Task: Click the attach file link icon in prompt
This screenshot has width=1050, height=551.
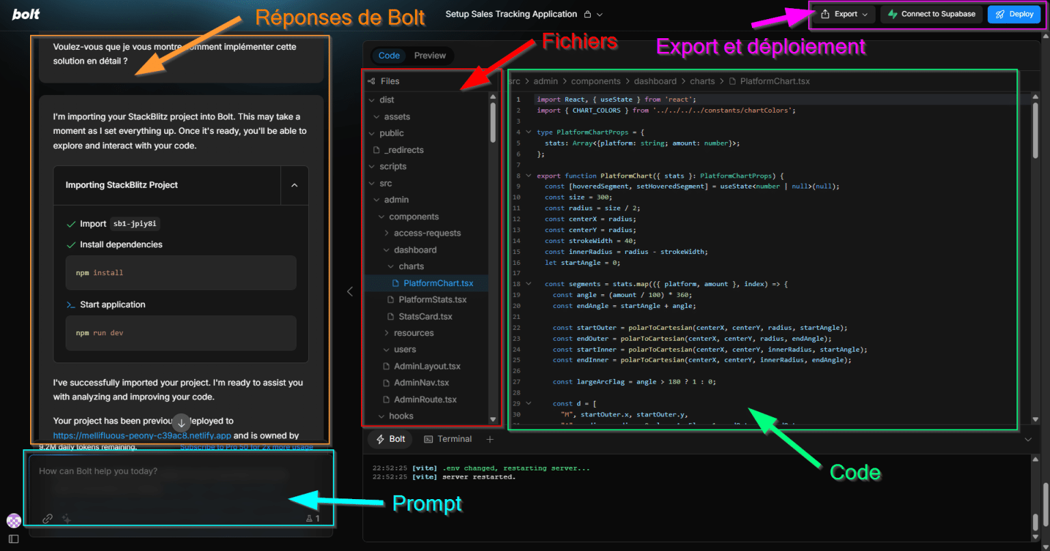Action: point(47,518)
